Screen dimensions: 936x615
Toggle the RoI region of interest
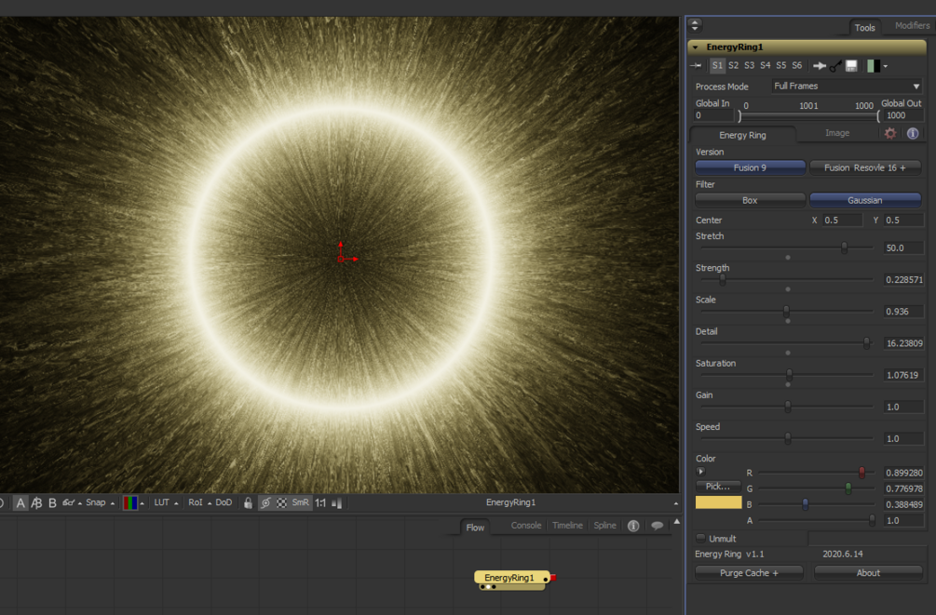pyautogui.click(x=196, y=502)
